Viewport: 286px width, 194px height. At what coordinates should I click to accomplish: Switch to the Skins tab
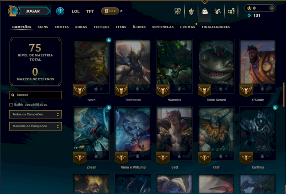[43, 27]
